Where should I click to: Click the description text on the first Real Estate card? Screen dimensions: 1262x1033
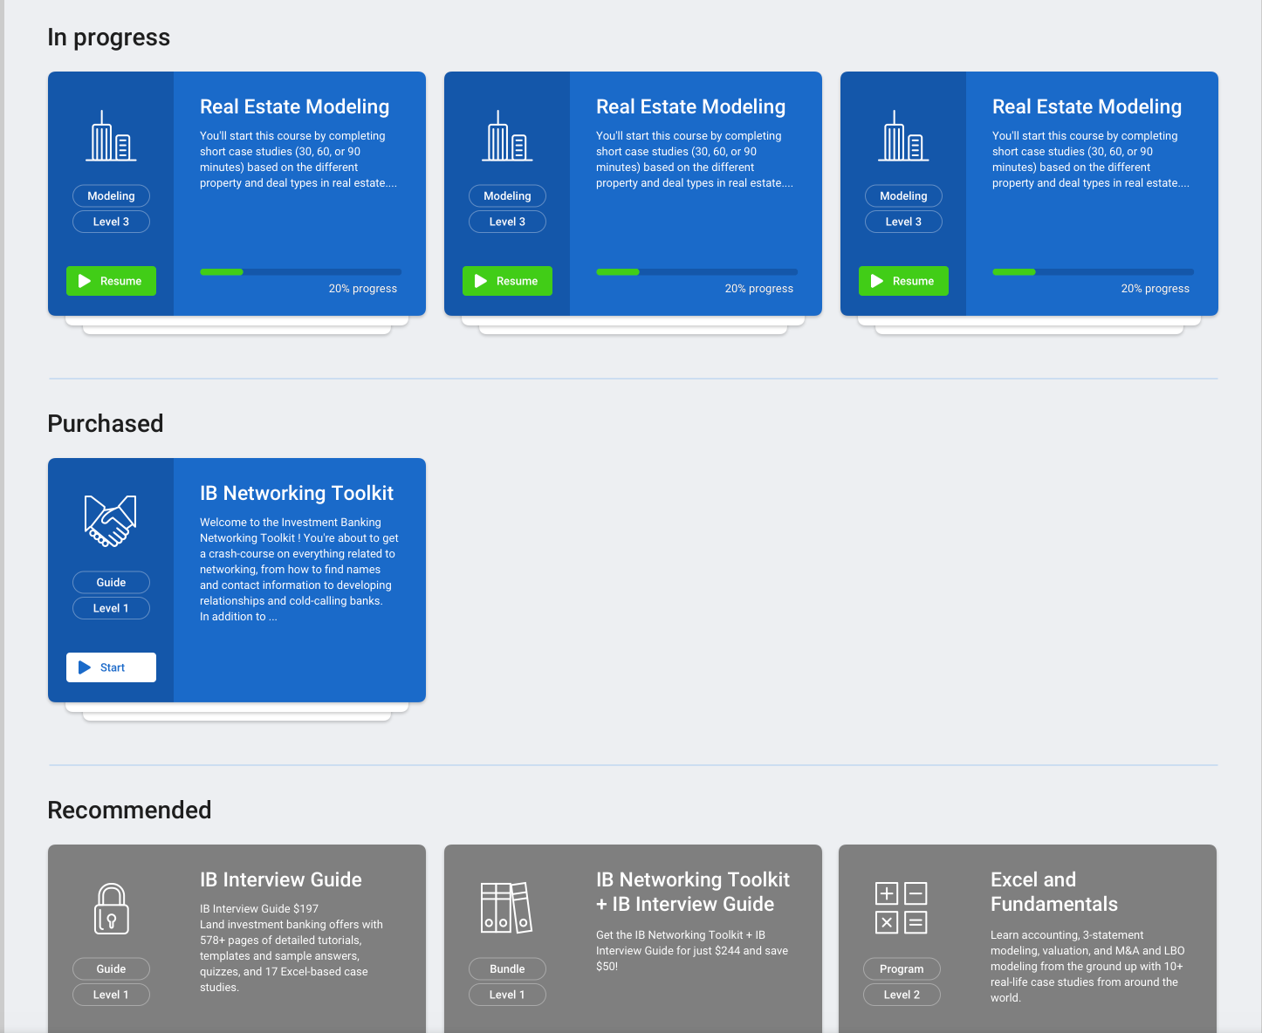pyautogui.click(x=298, y=160)
